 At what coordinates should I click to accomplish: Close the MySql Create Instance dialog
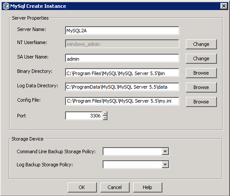(x=224, y=6)
